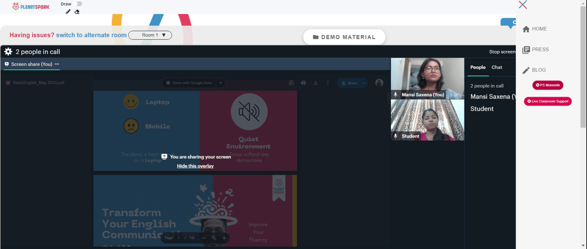Select Mansi Saxena in people list
587x249 pixels.
pos(492,97)
